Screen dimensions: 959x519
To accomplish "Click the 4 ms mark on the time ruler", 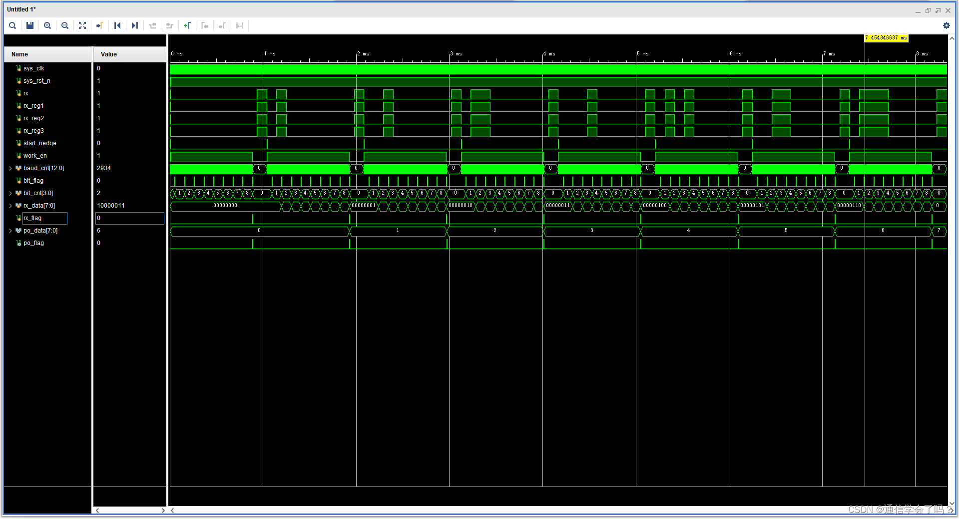I will pos(549,54).
